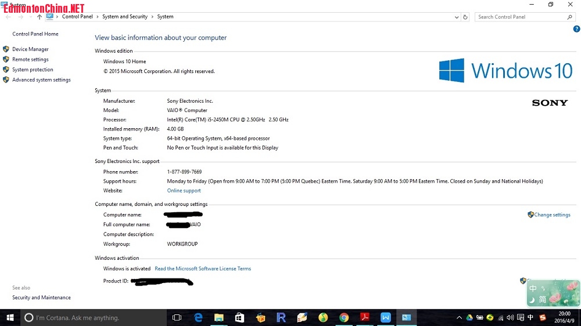Launch Adobe Acrobat Reader from taskbar
The width and height of the screenshot is (581, 326).
[365, 317]
